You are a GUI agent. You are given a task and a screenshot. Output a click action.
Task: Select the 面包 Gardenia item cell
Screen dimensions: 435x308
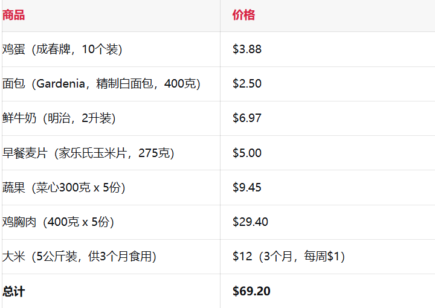[101, 84]
